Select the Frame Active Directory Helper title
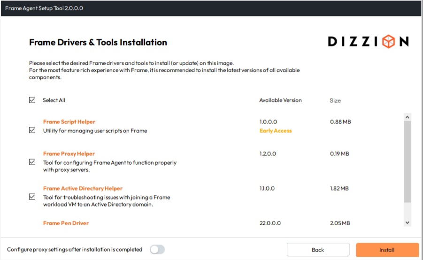The width and height of the screenshot is (423, 260). tap(83, 189)
